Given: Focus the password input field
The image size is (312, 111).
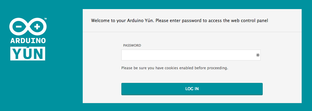Looking at the screenshot, I should coord(191,55).
